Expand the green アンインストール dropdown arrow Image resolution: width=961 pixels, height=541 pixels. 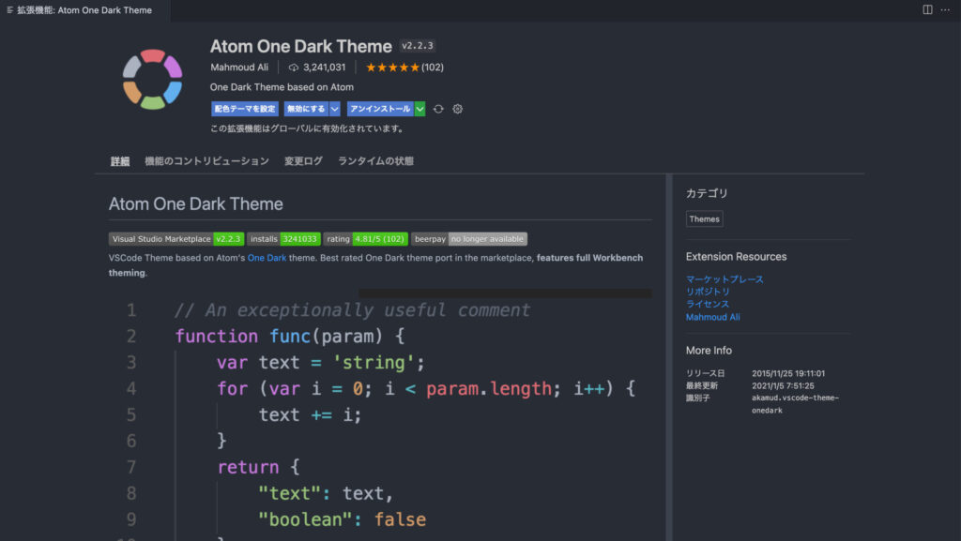pos(419,109)
